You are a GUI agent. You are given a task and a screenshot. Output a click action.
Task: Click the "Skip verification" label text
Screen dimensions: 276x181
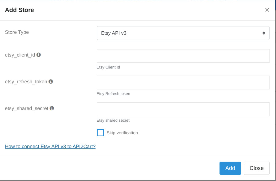click(122, 133)
